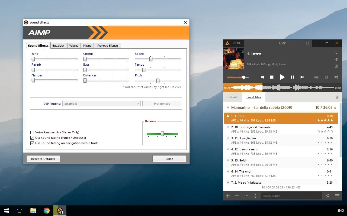Skip to the previous track
This screenshot has height=216, width=347.
[262, 77]
